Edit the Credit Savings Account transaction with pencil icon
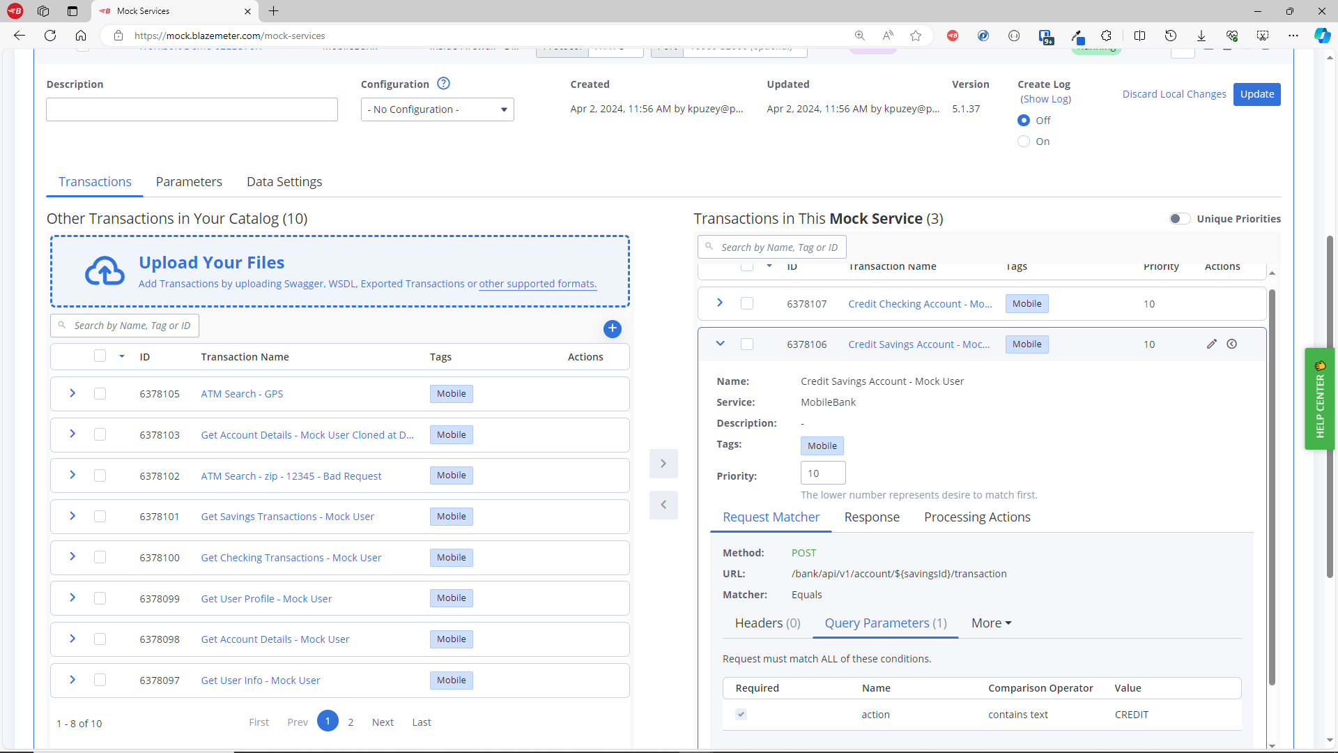 point(1211,344)
